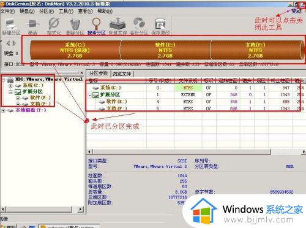Viewport: 306px width, 228px height.
Task: Expand the 本地磁盘(T:) tree node
Action: point(3,110)
